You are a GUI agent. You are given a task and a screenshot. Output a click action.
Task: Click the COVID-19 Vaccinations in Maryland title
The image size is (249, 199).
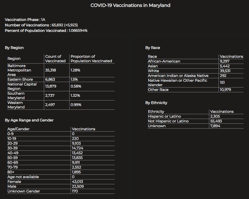point(130,5)
